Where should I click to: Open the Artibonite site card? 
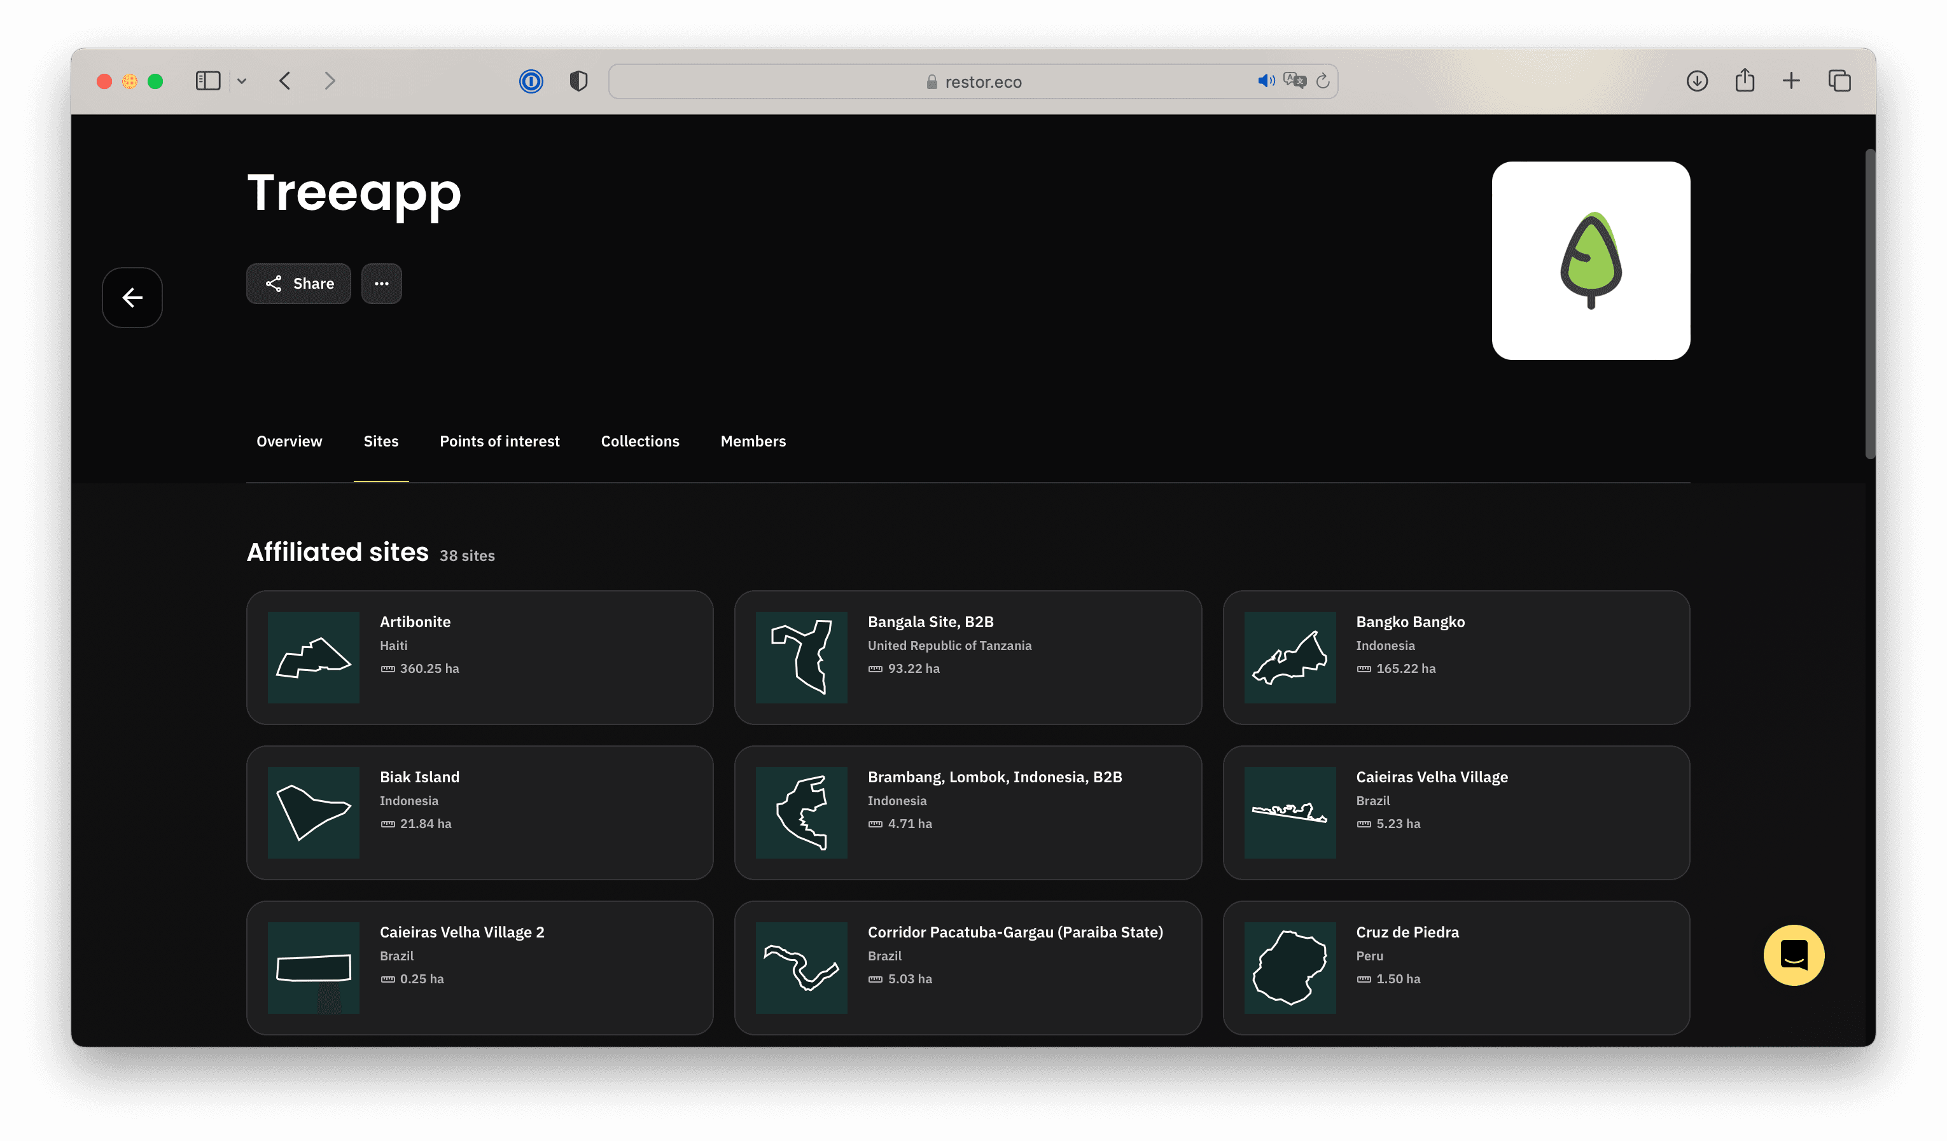[x=480, y=658]
